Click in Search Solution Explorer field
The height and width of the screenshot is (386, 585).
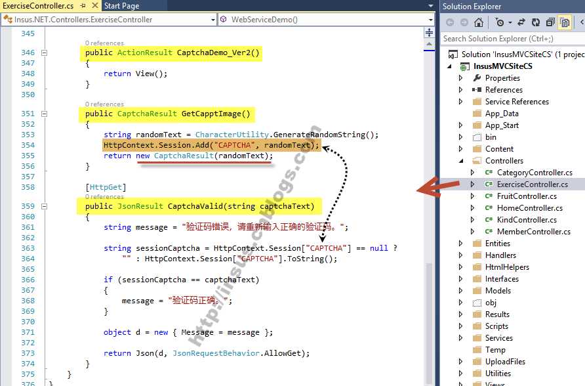pyautogui.click(x=512, y=39)
